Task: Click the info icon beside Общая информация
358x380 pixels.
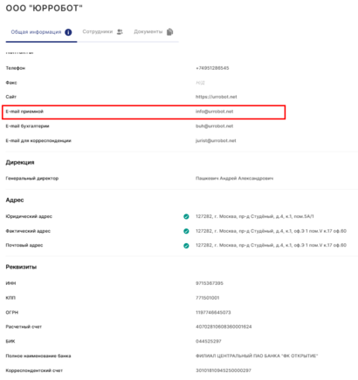Action: pos(68,32)
